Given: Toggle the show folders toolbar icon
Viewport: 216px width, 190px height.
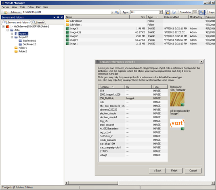Looking at the screenshot, I should [x=168, y=12].
